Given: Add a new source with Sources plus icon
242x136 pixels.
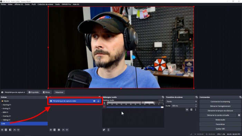Looking at the screenshot, I should click(x=51, y=130).
